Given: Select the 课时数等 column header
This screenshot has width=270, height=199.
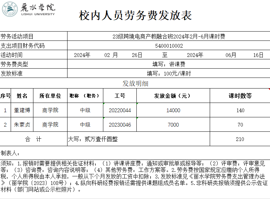Looking at the screenshot, I should click(x=240, y=96).
